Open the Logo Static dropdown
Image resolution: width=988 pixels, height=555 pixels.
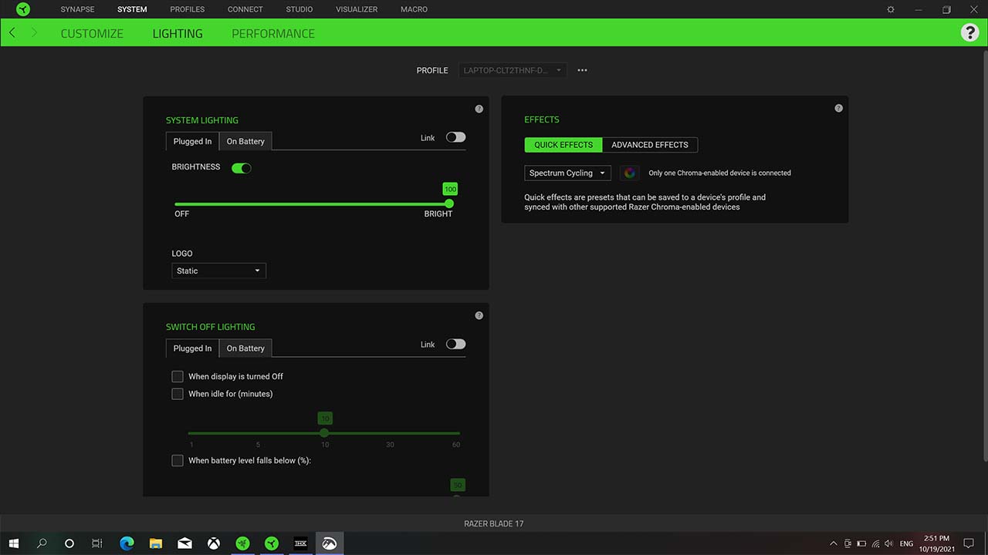click(218, 271)
